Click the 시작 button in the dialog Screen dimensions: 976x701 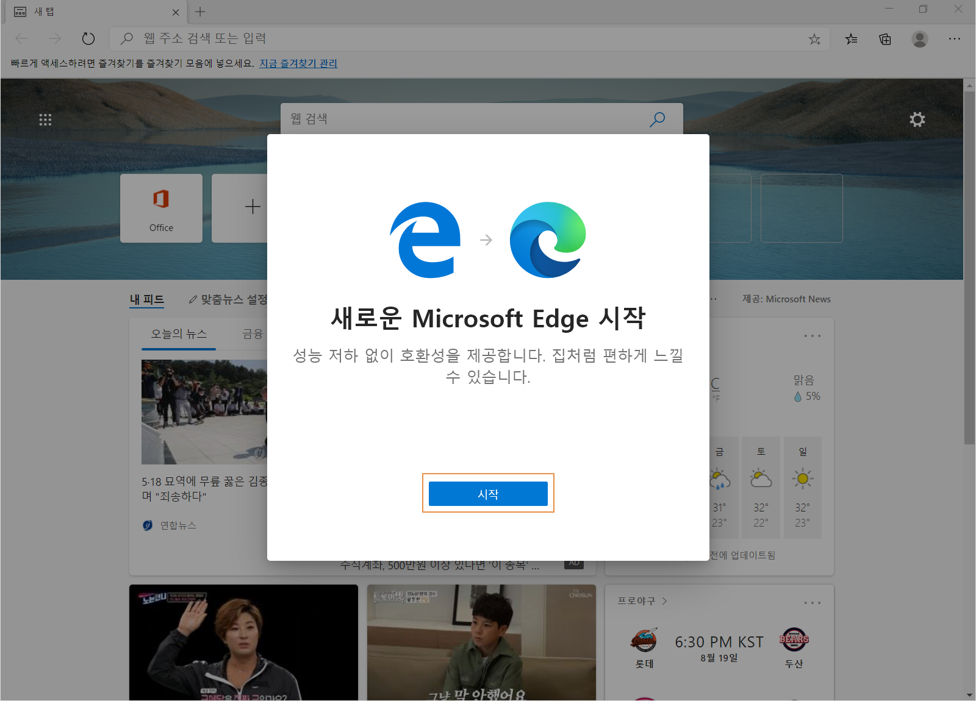pos(488,494)
